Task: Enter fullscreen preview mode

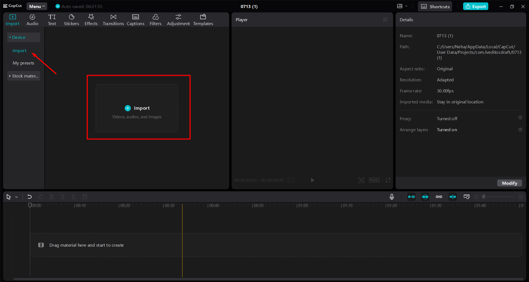Action: (x=388, y=180)
